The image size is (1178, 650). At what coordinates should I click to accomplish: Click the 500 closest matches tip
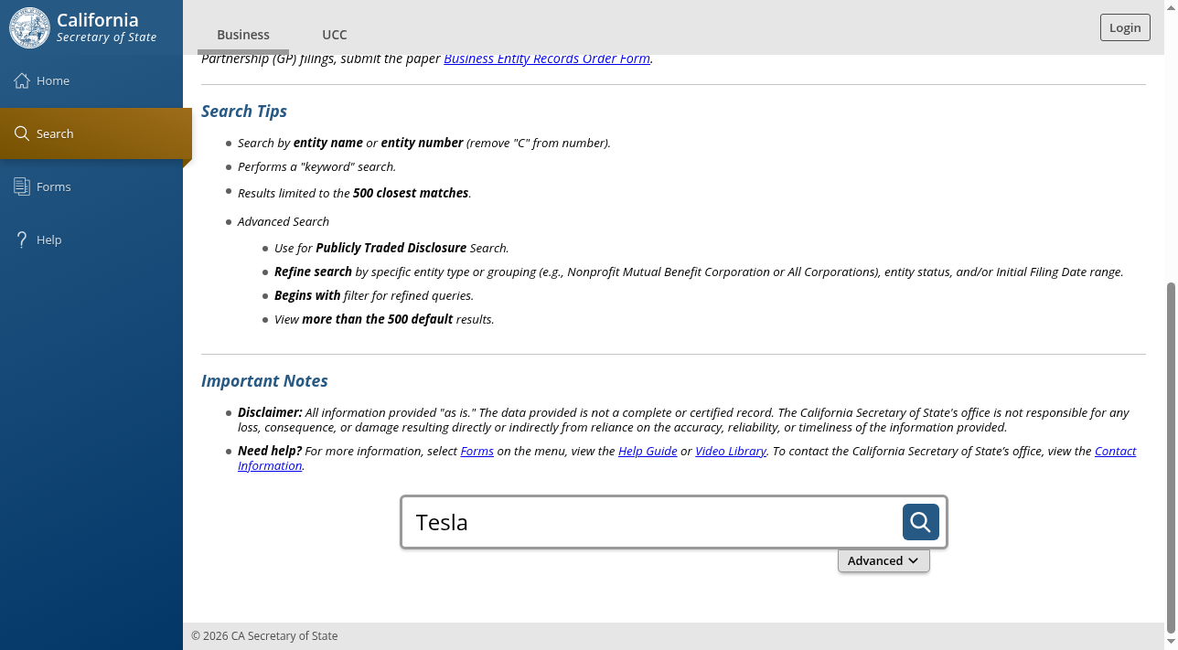pos(355,193)
